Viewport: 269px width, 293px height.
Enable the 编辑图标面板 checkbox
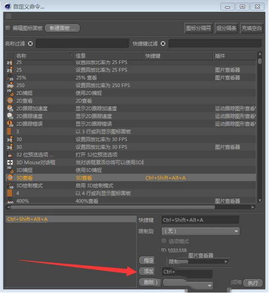[8, 28]
